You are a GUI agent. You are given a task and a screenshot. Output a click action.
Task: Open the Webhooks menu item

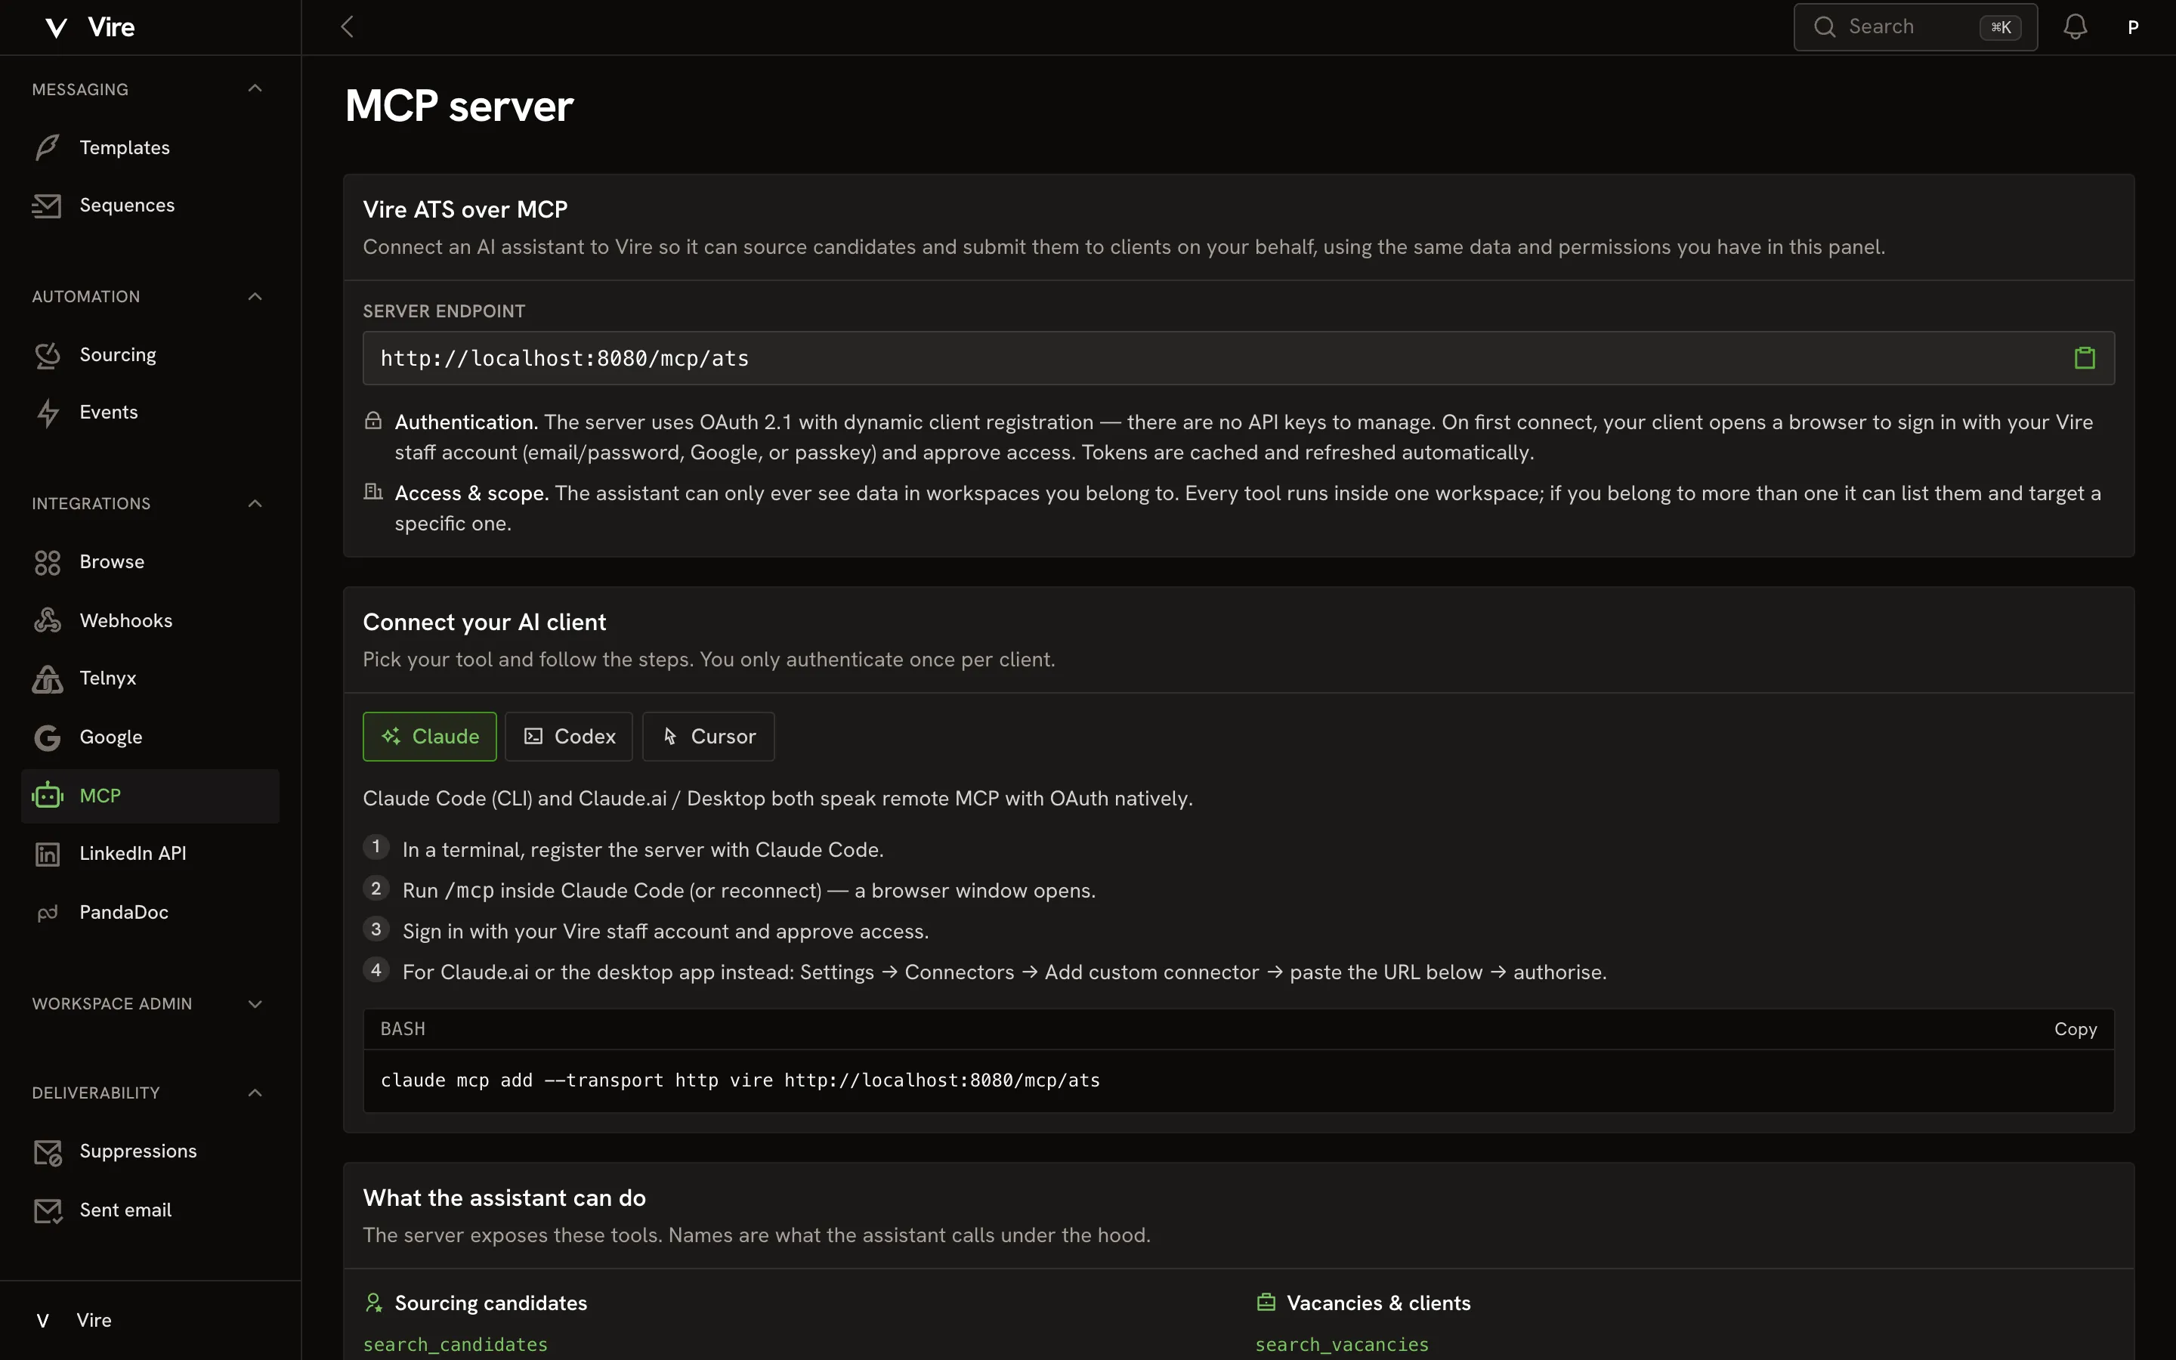(x=150, y=620)
